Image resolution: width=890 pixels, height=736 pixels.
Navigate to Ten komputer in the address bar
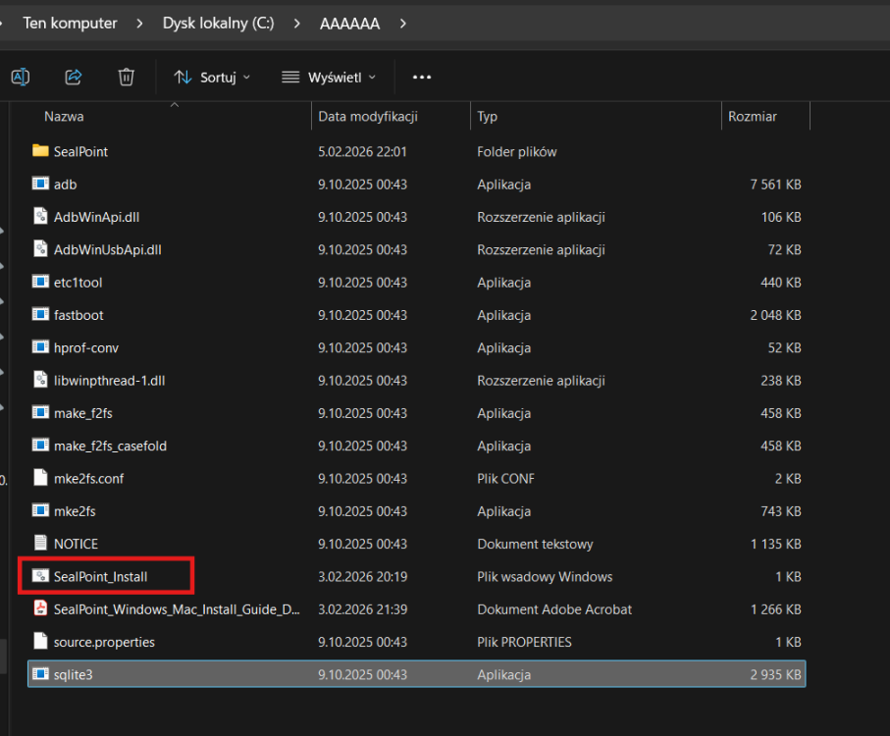tap(70, 23)
